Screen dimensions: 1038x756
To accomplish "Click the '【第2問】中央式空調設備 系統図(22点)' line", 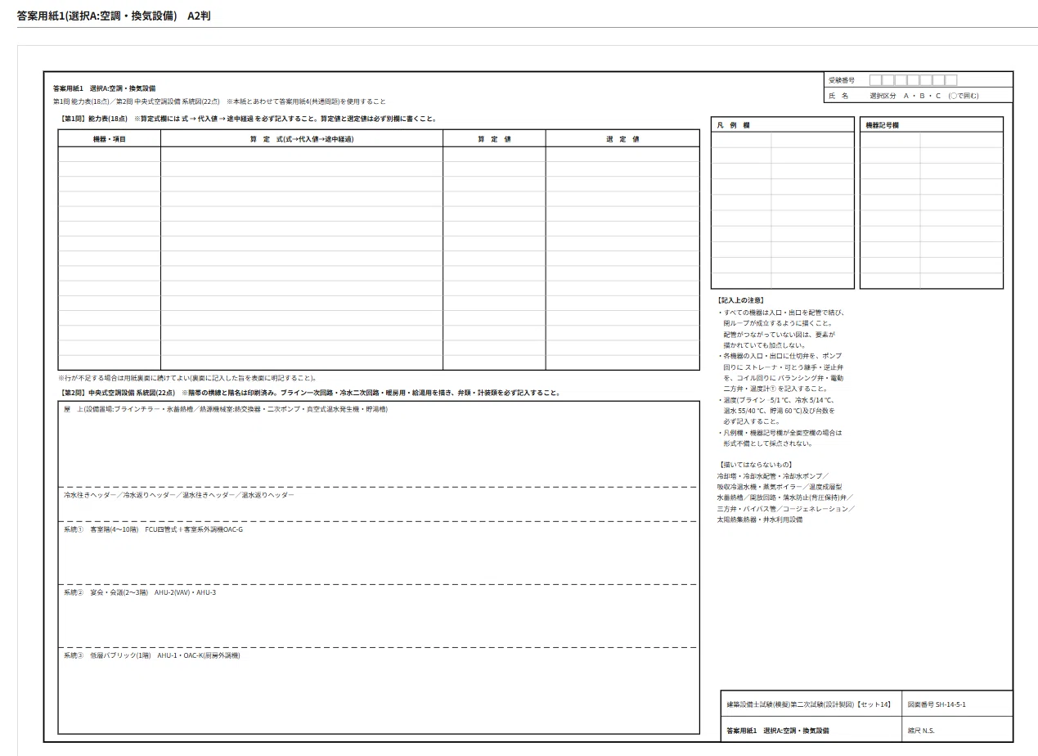I will 311,393.
